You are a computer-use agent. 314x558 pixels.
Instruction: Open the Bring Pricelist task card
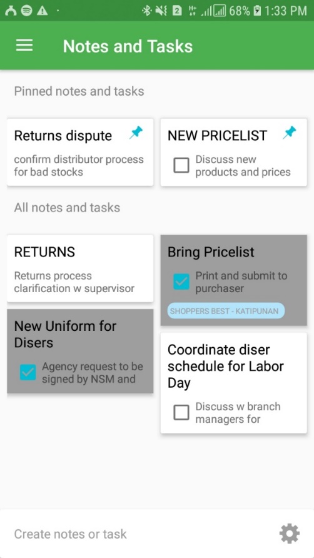coord(233,280)
